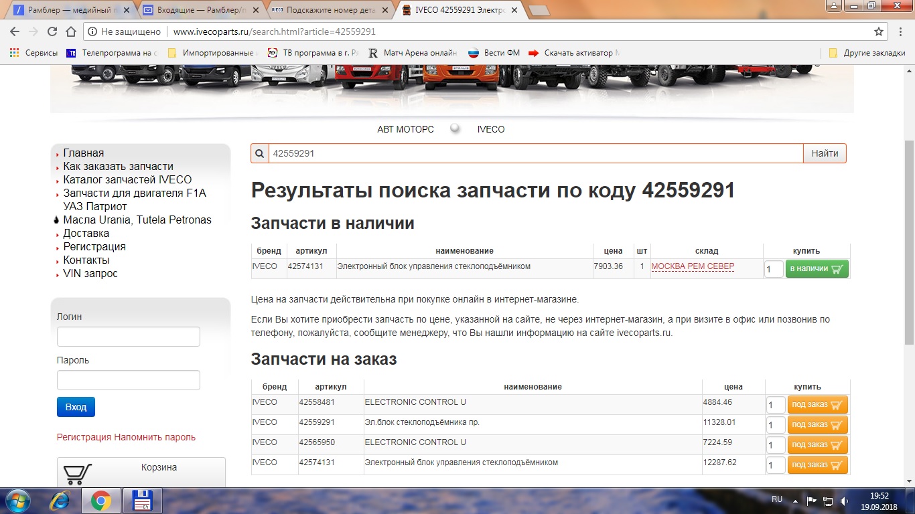Open Вести ФМ bookmark
The width and height of the screenshot is (915, 514).
(494, 53)
